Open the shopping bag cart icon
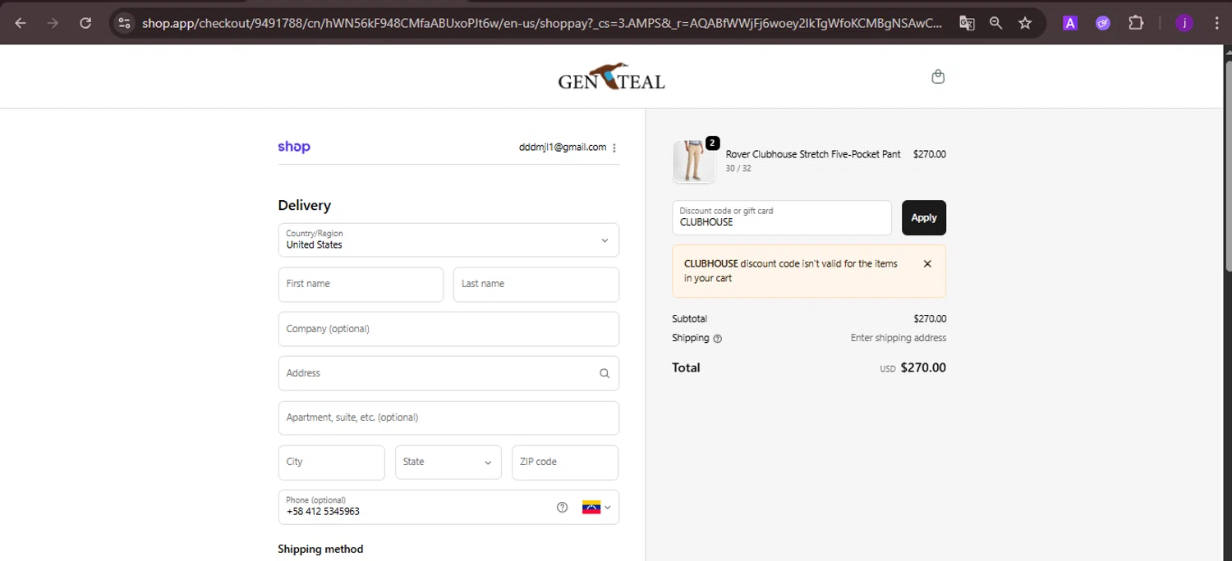Viewport: 1232px width, 561px height. tap(938, 76)
